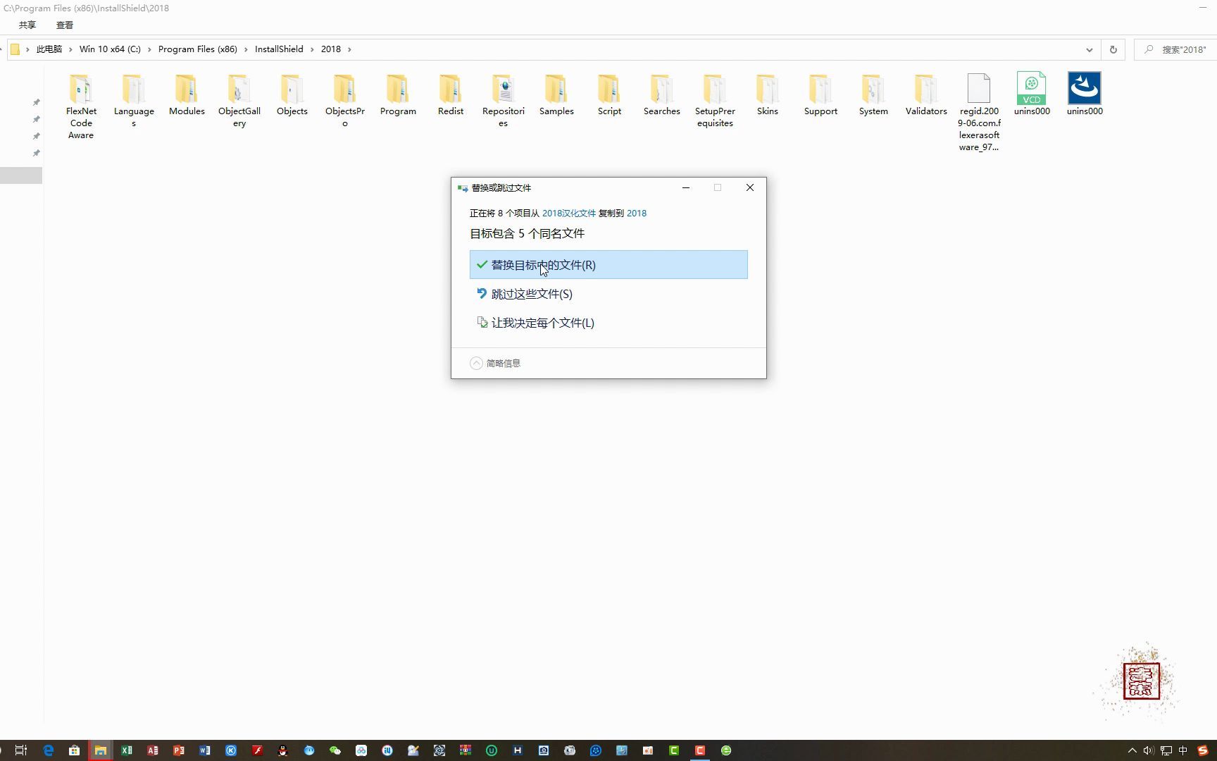Viewport: 1217px width, 761px height.
Task: Open PowerPoint from the taskbar
Action: (x=178, y=750)
